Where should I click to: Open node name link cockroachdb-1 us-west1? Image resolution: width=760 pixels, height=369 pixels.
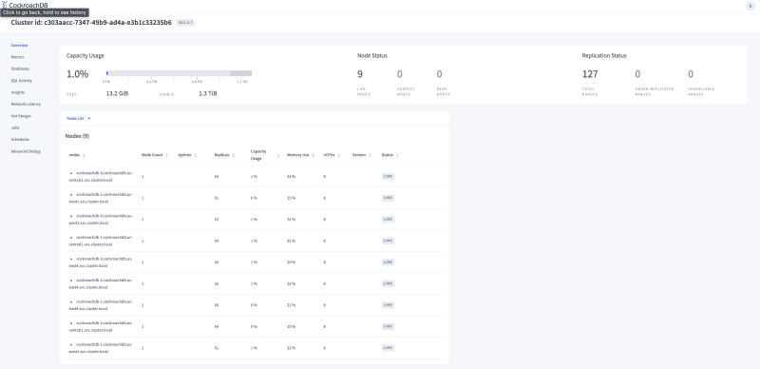point(101,348)
